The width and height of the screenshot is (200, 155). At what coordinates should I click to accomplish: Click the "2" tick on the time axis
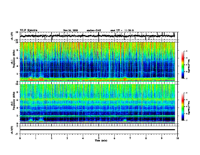coord(52,138)
